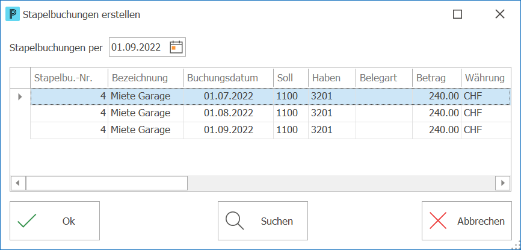Click Soll value 1100 in 01.09.2022 row
Screen dimensions: 521x250
[x=287, y=130]
